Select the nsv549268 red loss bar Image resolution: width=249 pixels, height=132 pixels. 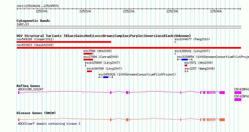coord(64,42)
